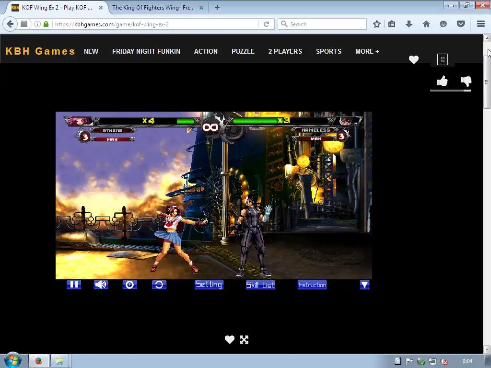The height and width of the screenshot is (368, 491).
Task: Bookmark this page with star icon
Action: pyautogui.click(x=377, y=24)
